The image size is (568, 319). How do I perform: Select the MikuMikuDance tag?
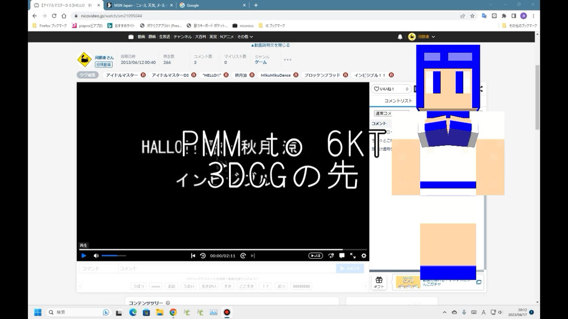pos(276,75)
